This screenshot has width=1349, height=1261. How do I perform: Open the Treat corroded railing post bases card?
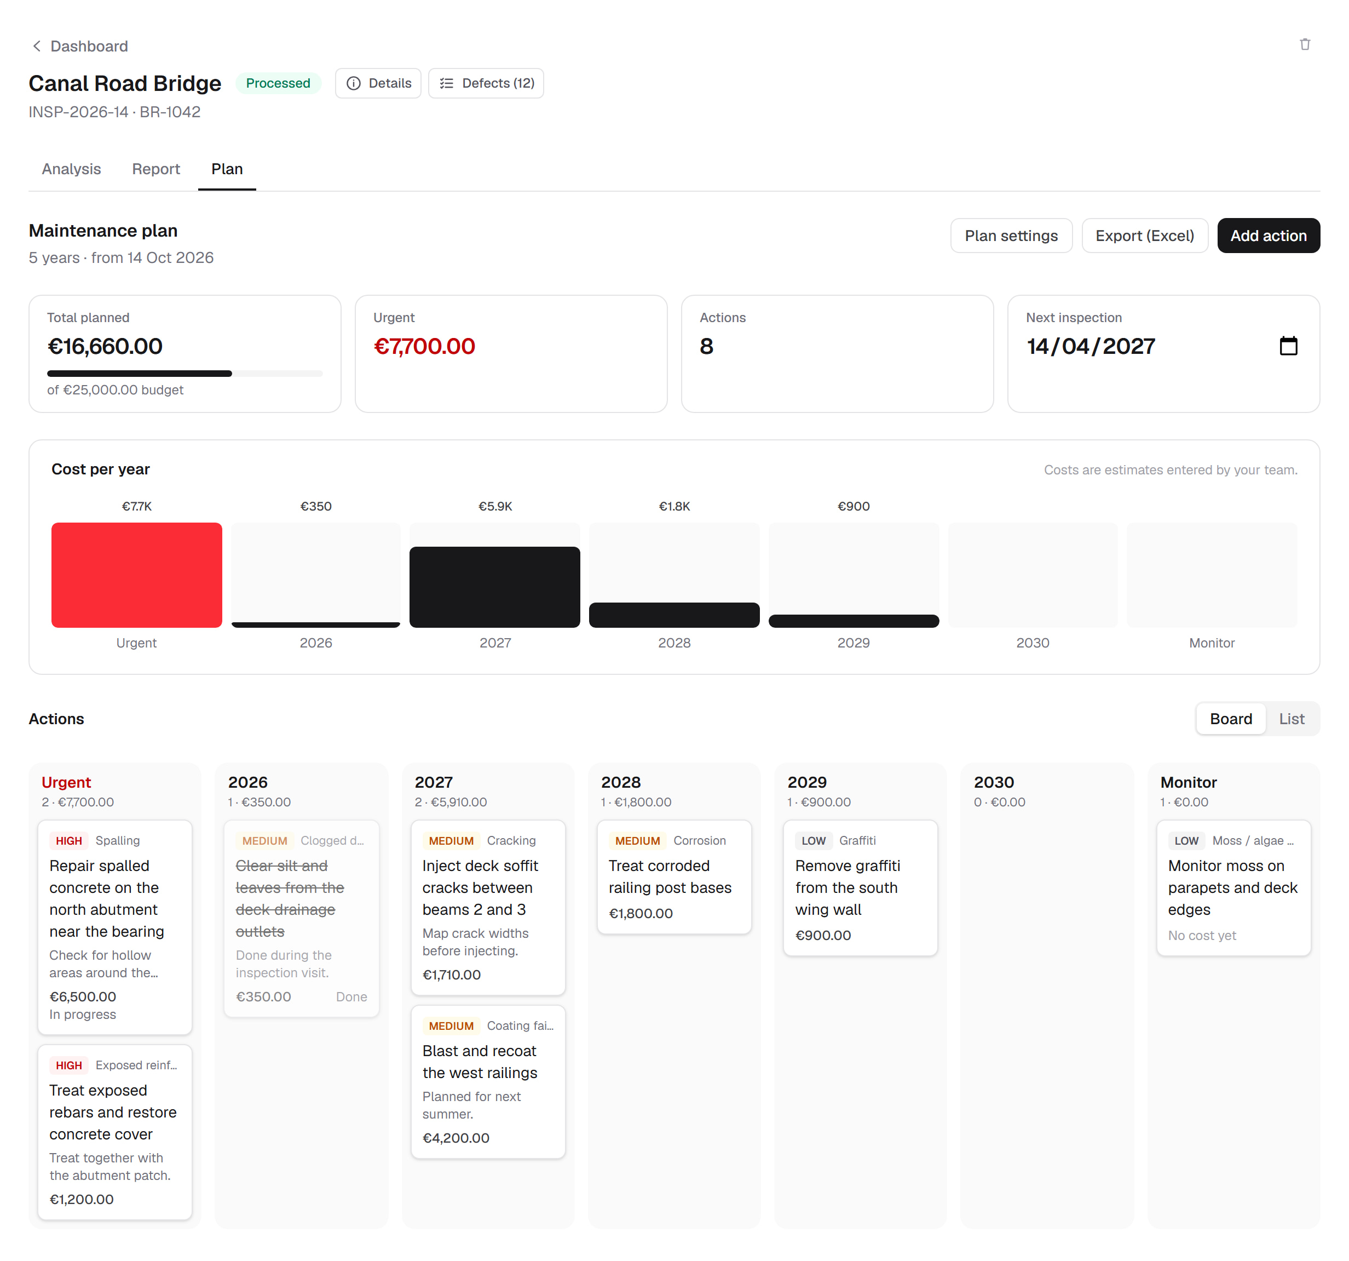pyautogui.click(x=674, y=876)
